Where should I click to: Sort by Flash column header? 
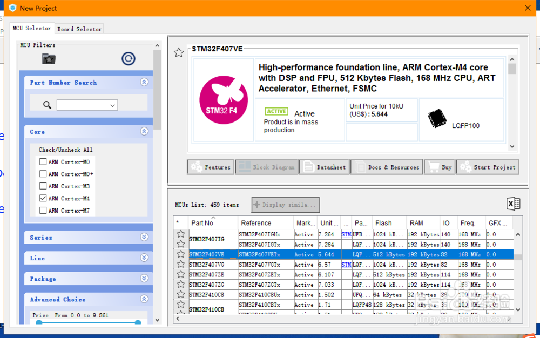(389, 223)
